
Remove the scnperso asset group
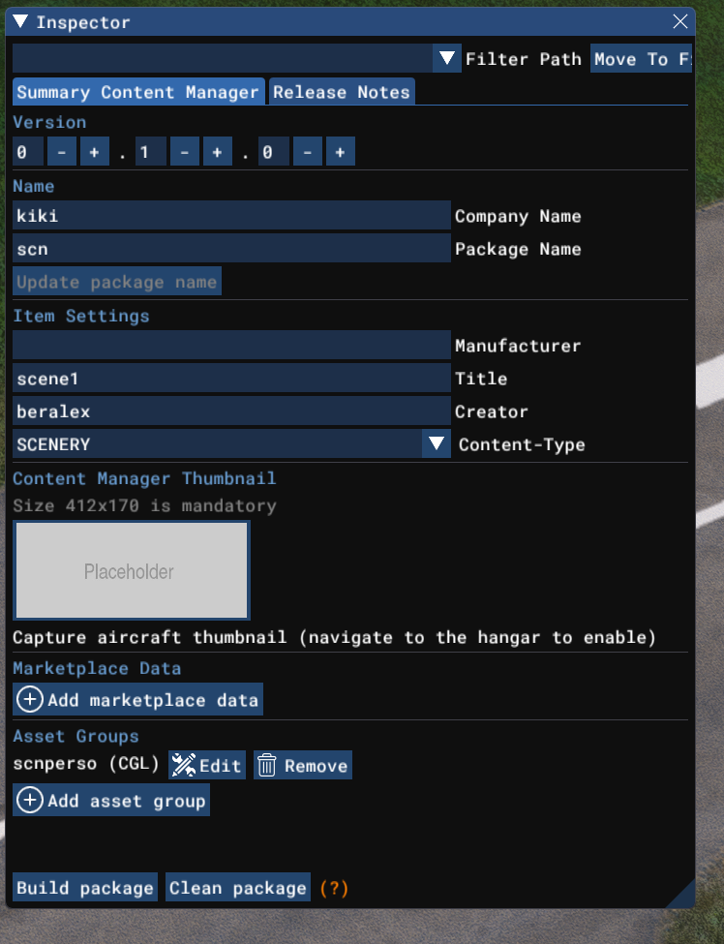(302, 765)
